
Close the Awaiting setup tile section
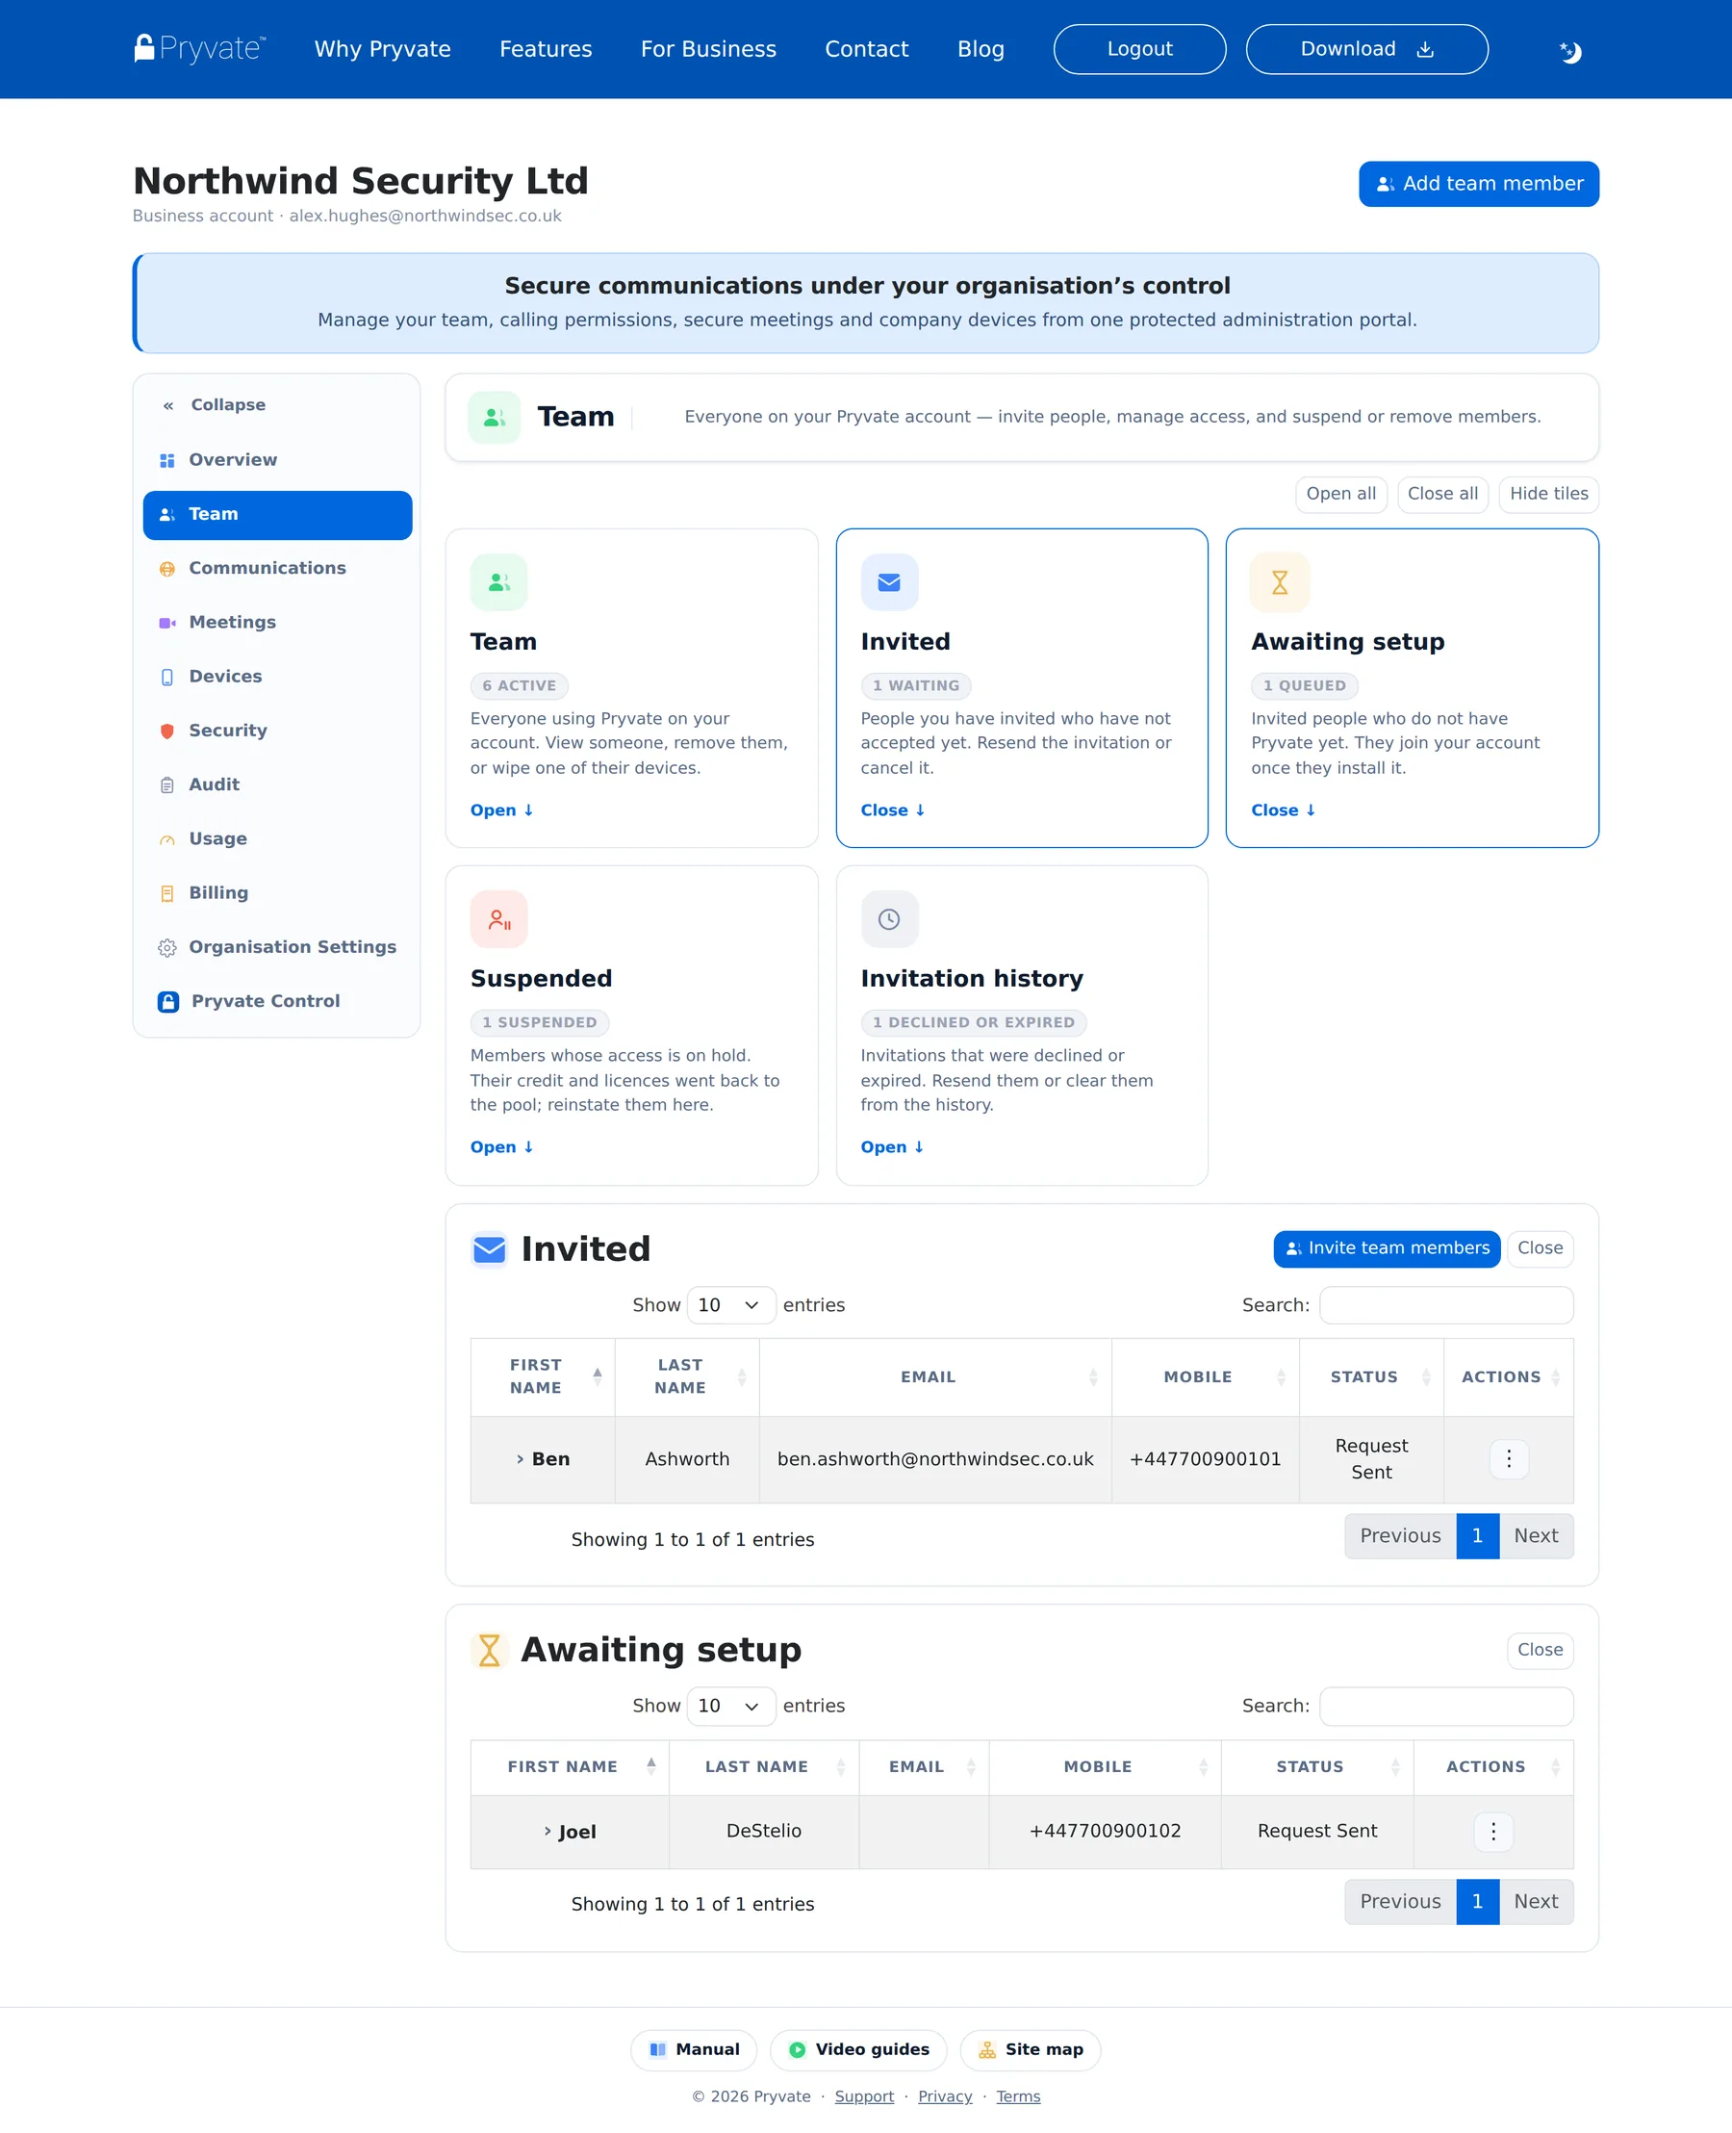click(1282, 810)
